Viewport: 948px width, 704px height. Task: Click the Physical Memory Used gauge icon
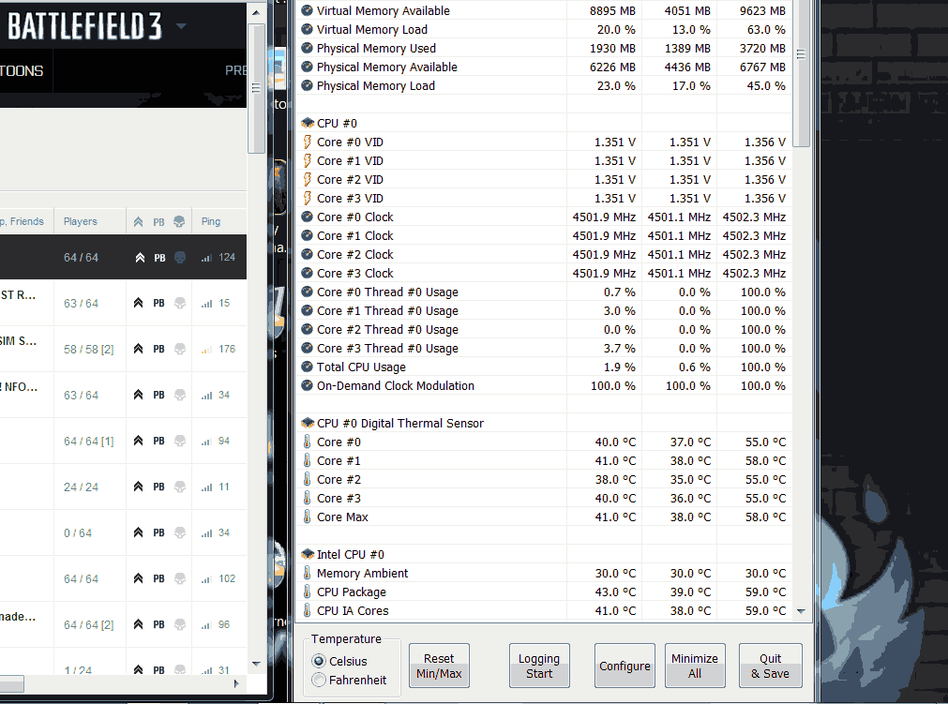pos(308,49)
